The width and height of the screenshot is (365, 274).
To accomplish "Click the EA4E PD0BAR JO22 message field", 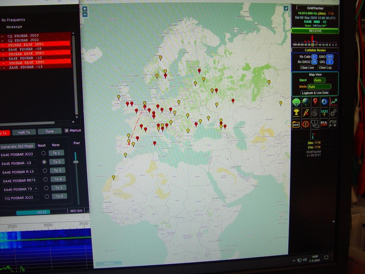I will click(18, 154).
